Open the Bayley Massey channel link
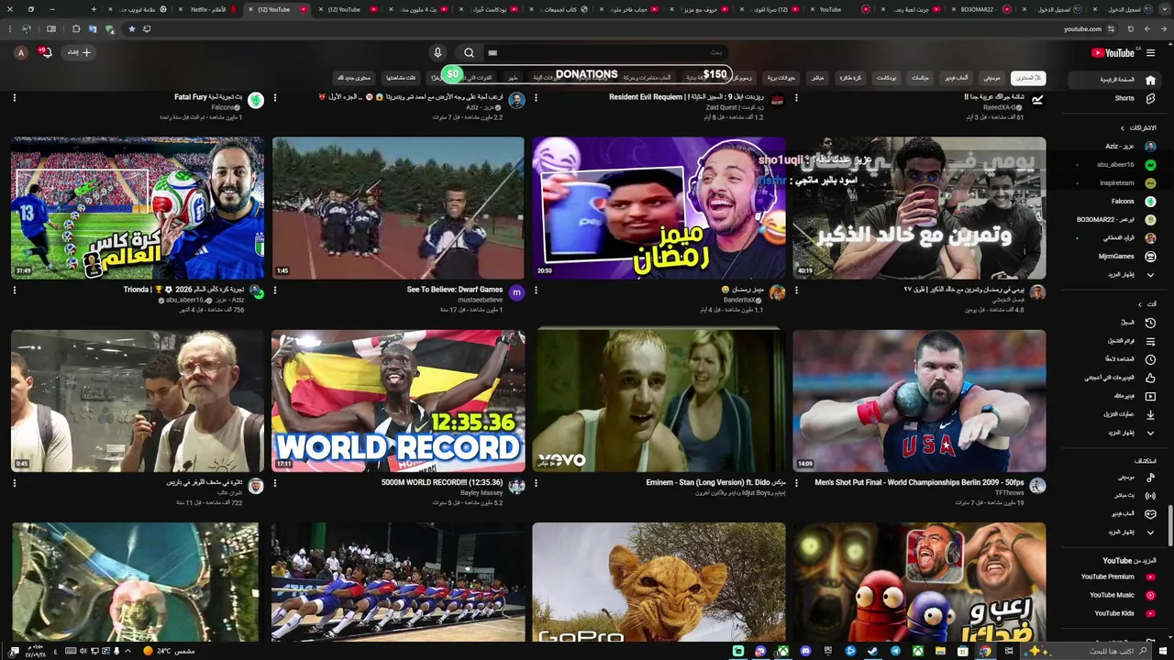 click(482, 493)
